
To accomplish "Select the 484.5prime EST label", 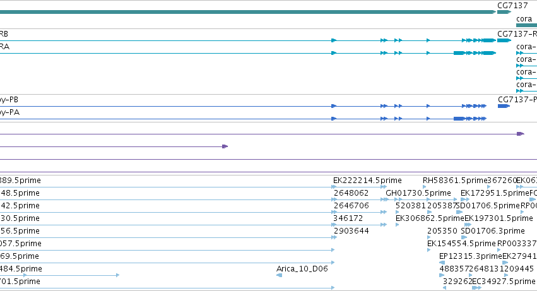I will pos(21,269).
